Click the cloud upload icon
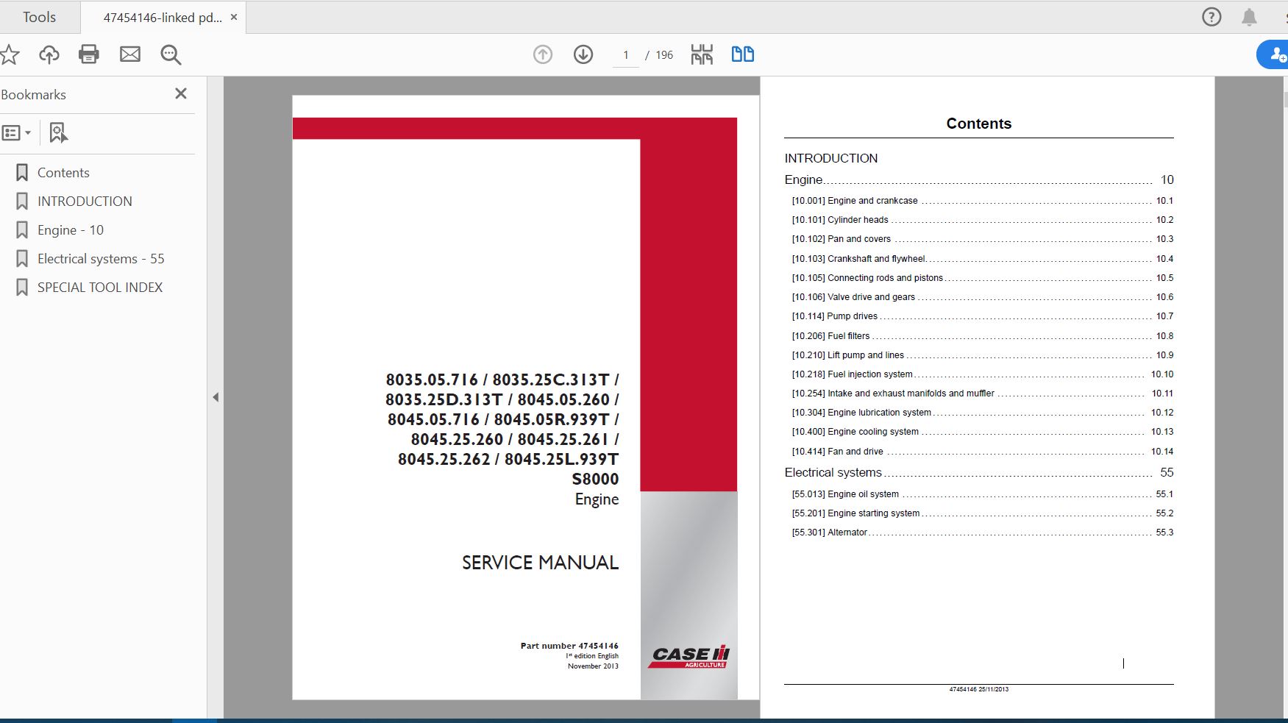 click(x=49, y=54)
